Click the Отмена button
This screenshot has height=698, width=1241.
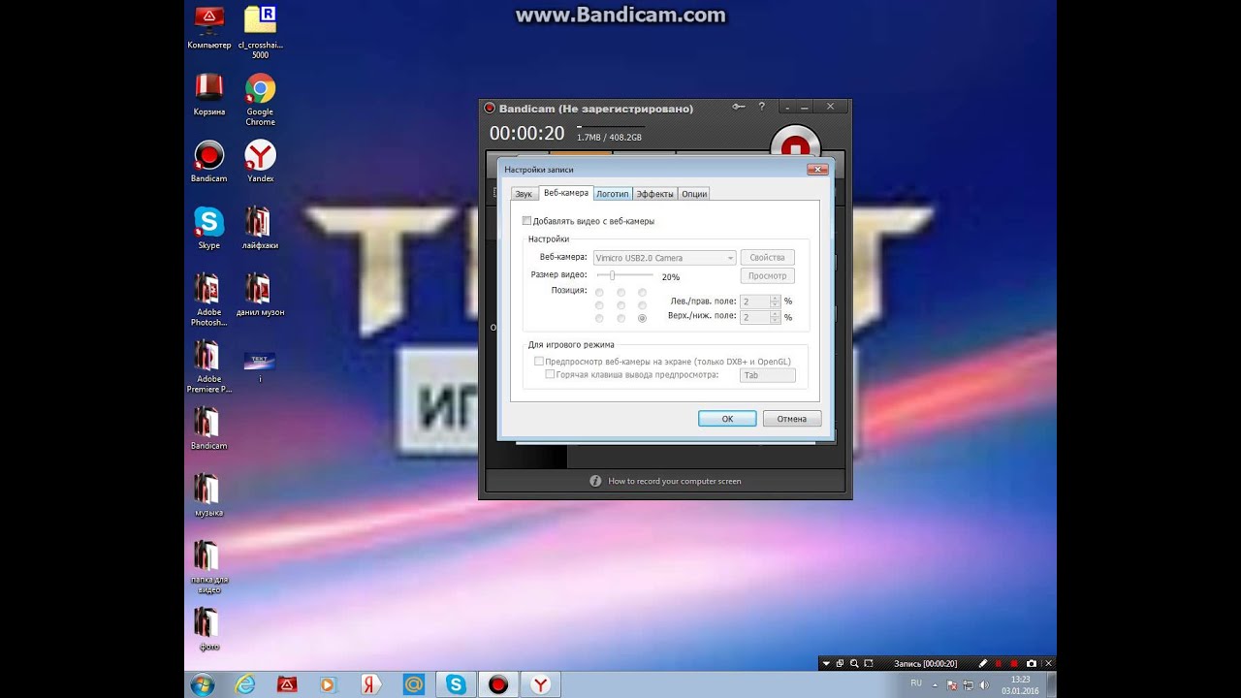pos(792,419)
